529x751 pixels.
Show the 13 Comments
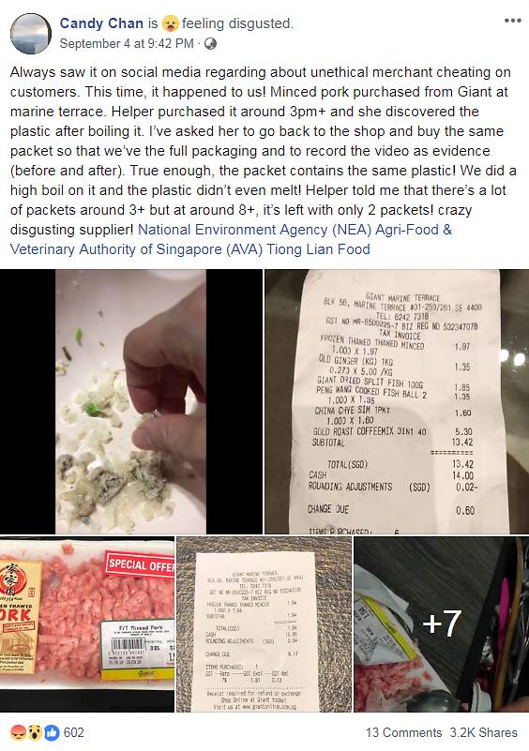pos(403,733)
